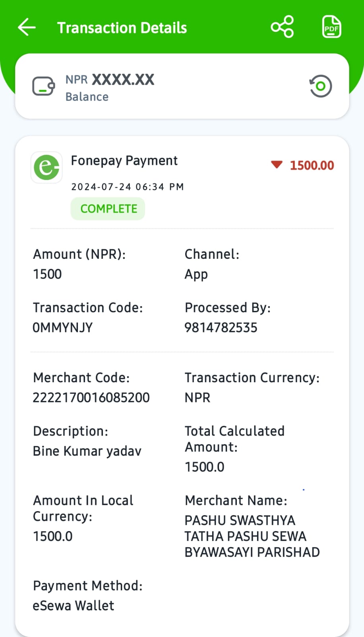Tap the transaction date 2024-07-24
The image size is (364, 637).
coord(101,187)
